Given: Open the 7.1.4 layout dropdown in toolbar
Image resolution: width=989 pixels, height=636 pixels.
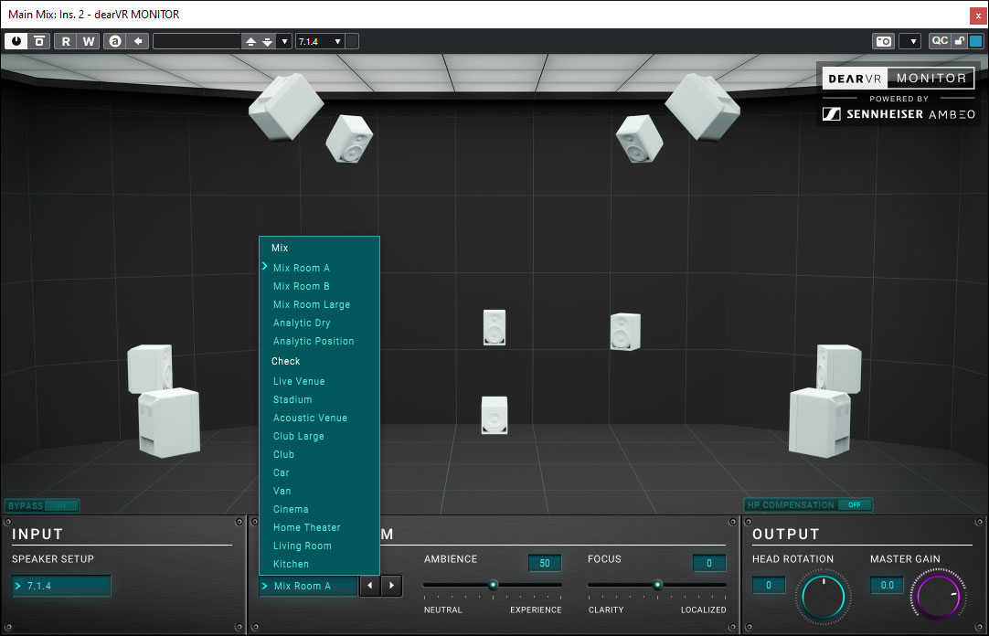Looking at the screenshot, I should 320,41.
